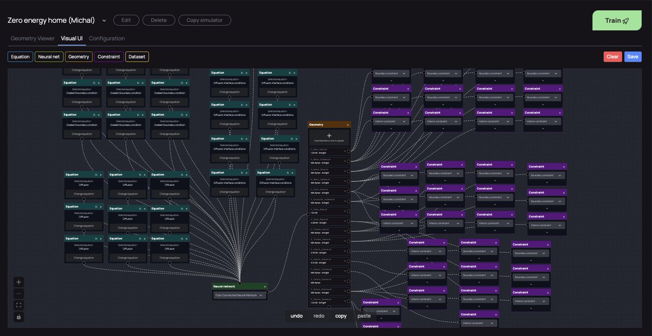Remove the X_Zemina_Zaklady.stl geometry file
This screenshot has width=652, height=336.
[344, 301]
